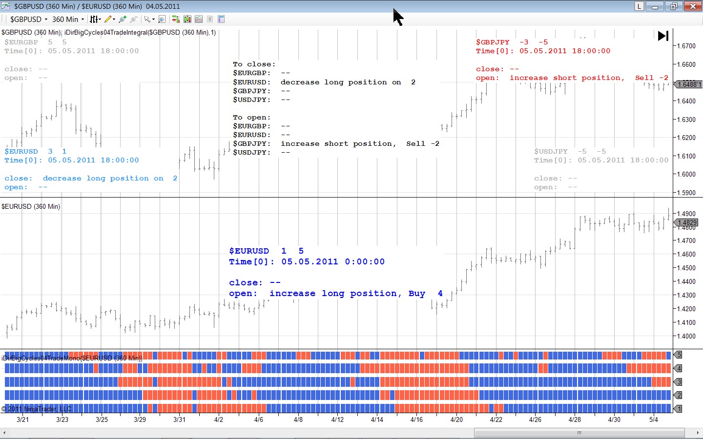Expand the cursor type dropdown arrow
This screenshot has height=439, width=703.
(x=153, y=20)
